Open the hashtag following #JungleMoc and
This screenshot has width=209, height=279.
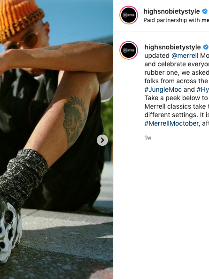coord(203,89)
